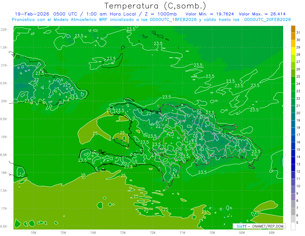Click the "Valor Max. = 26.414" value
This screenshot has height=236, width=305.
(262, 14)
